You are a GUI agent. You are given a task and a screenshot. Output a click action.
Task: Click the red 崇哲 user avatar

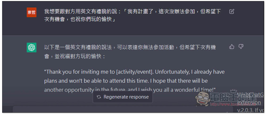[32, 12]
